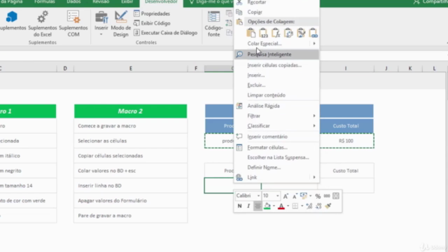Click the accounting number format icon
Viewport: 448px width, 252px height.
[303, 196]
